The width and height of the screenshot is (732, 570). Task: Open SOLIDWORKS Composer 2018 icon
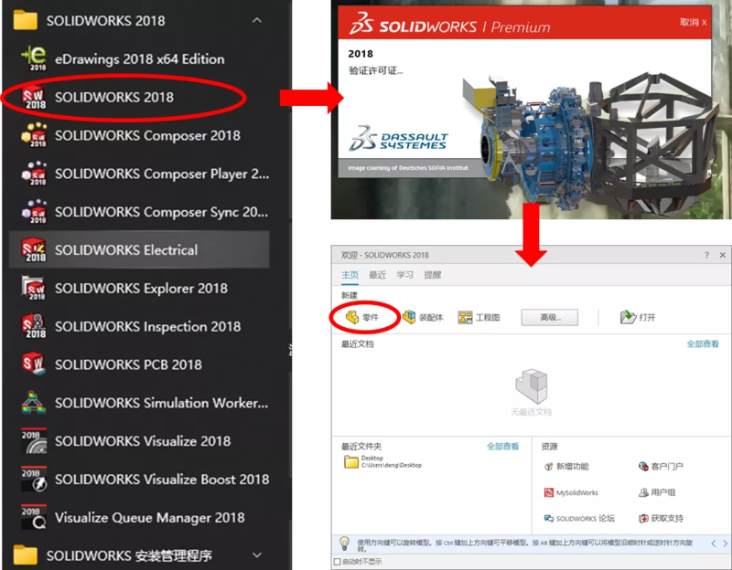34,135
